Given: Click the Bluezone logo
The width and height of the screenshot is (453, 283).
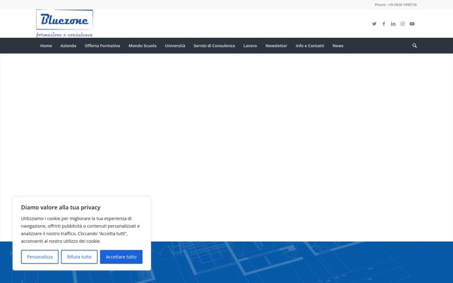Looking at the screenshot, I should (64, 23).
